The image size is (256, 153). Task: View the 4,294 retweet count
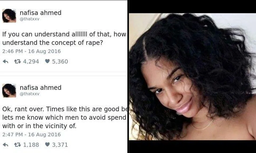click(31, 61)
